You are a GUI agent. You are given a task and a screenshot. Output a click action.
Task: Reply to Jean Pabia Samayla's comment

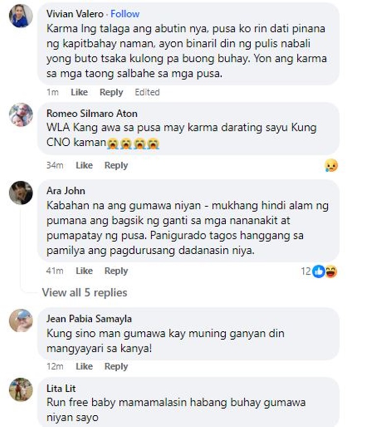click(x=116, y=366)
